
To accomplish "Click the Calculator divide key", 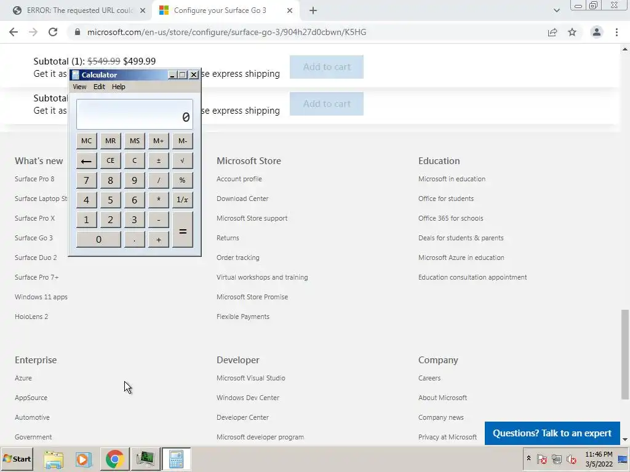I will (159, 180).
